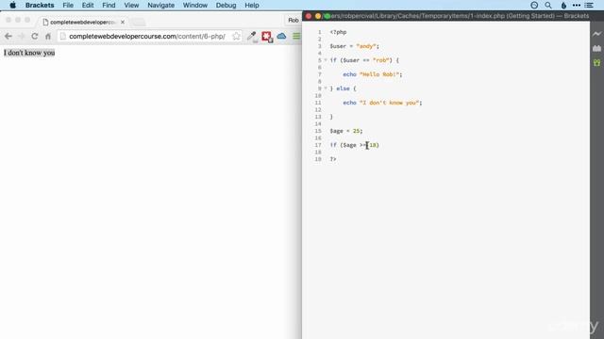
Task: Go to browser Home page
Action: (48, 36)
